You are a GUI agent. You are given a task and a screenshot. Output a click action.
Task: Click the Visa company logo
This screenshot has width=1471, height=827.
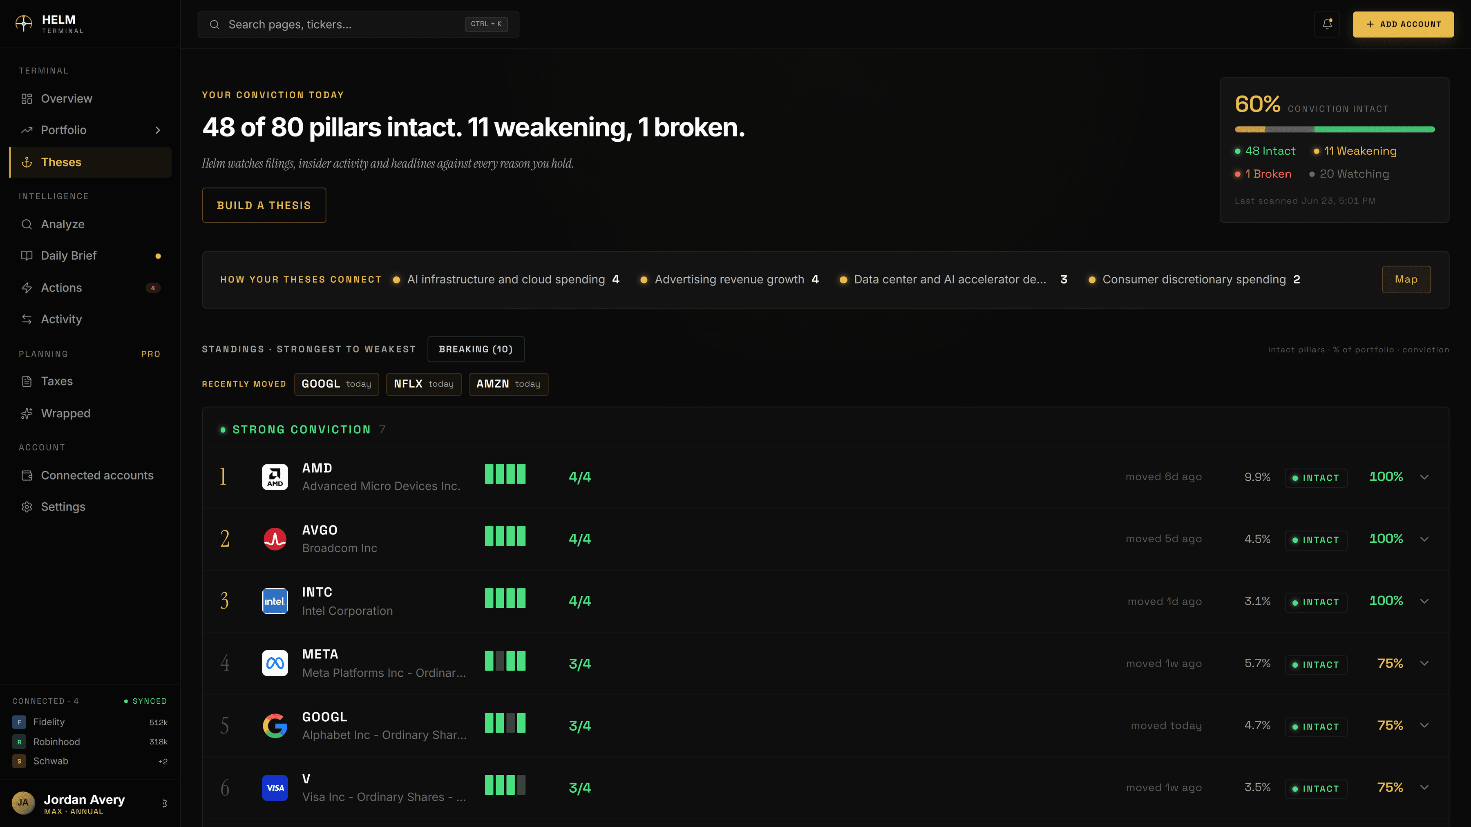tap(275, 788)
